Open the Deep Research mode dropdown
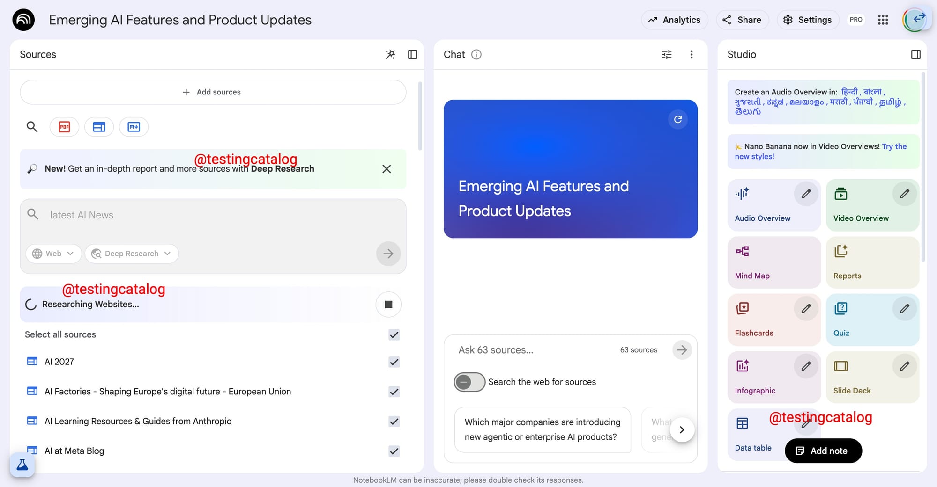 pos(131,254)
